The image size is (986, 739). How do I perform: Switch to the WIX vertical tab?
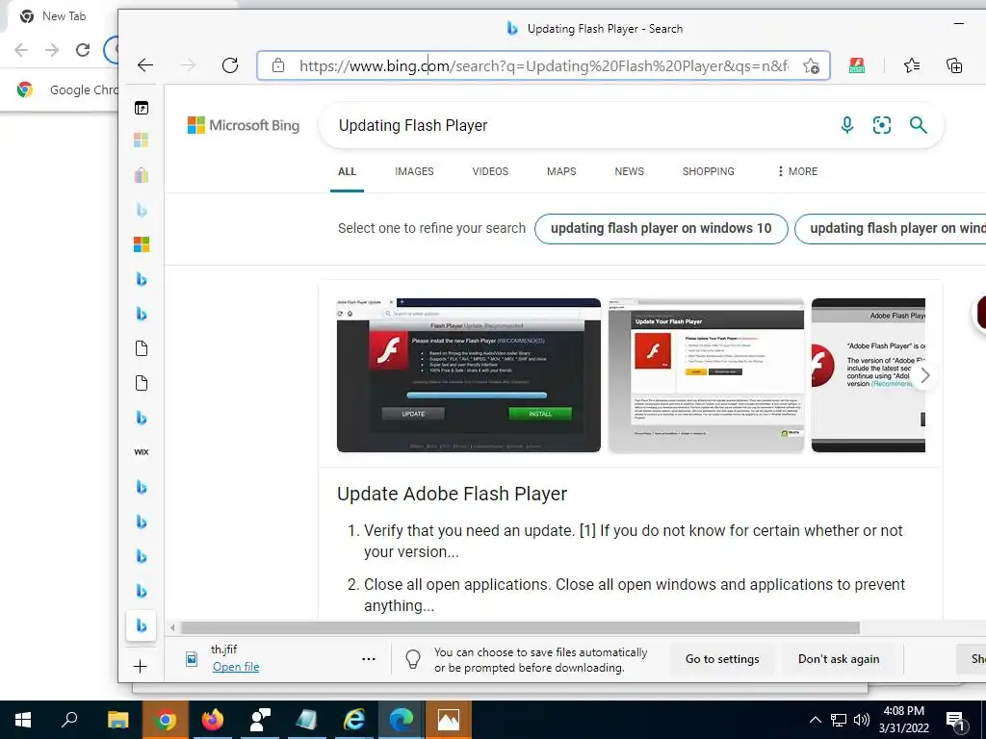(x=142, y=452)
